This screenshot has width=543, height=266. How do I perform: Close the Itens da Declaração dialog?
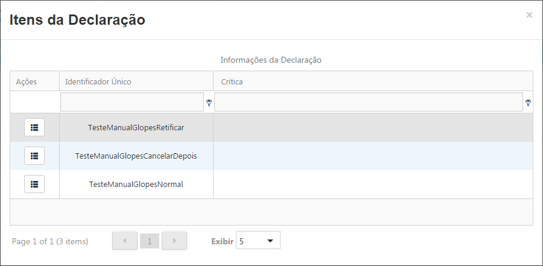point(529,15)
